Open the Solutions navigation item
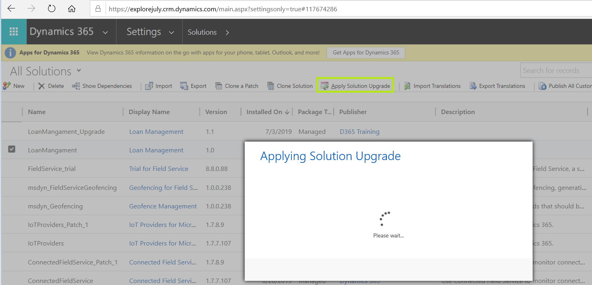 click(202, 32)
